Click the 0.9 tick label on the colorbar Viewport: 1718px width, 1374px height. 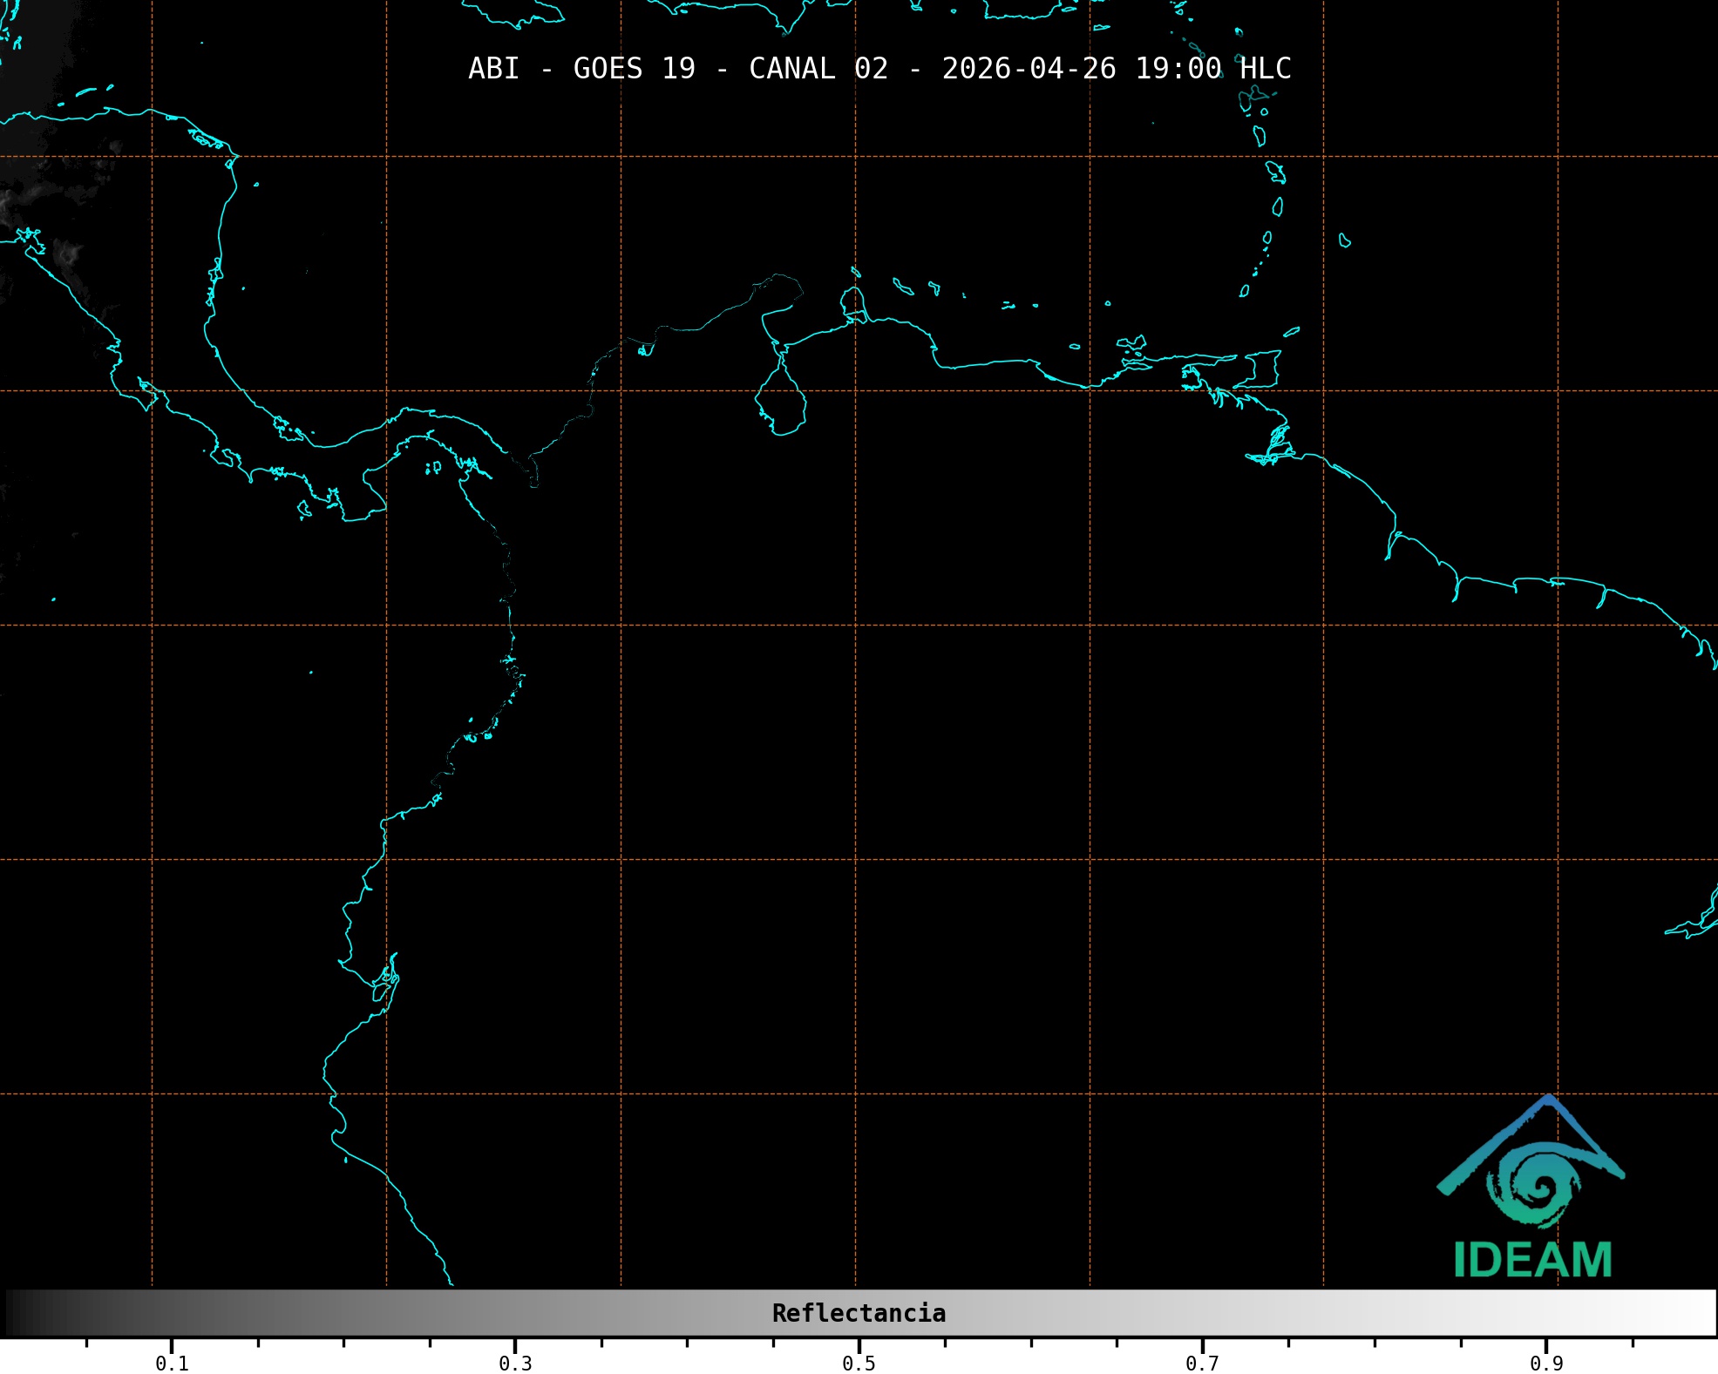pos(1546,1364)
